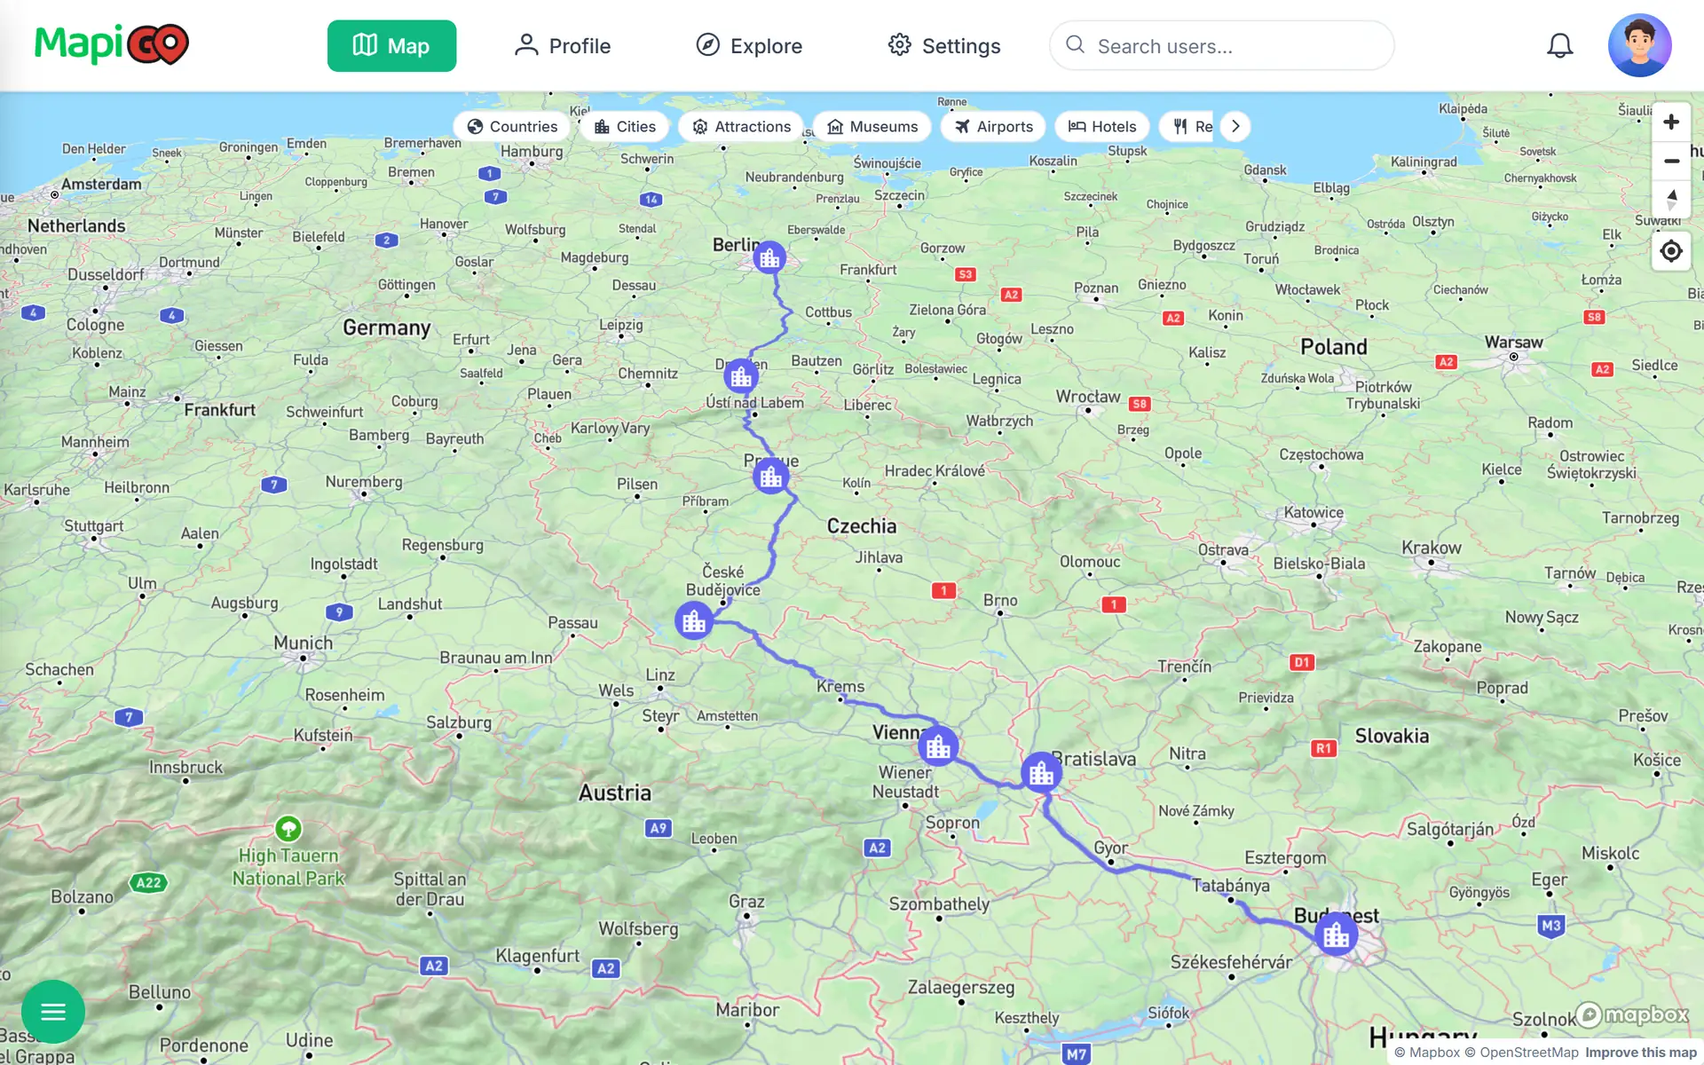Filter map by Airports
Screen dimensions: 1704x1065
tap(993, 126)
